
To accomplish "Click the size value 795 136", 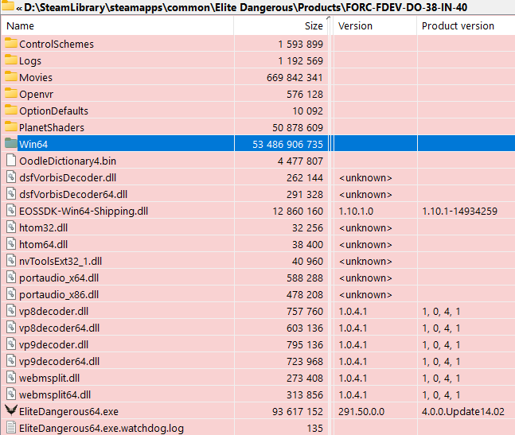I will tap(305, 344).
